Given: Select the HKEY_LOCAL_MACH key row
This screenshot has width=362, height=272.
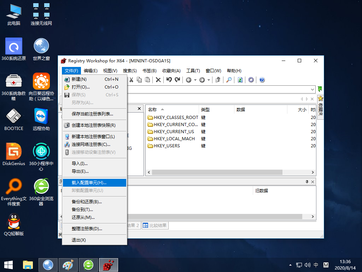Looking at the screenshot, I should coord(231,139).
